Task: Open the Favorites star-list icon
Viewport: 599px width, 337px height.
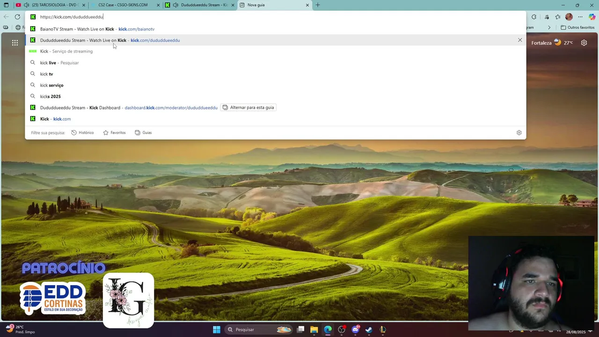Action: pos(558,17)
